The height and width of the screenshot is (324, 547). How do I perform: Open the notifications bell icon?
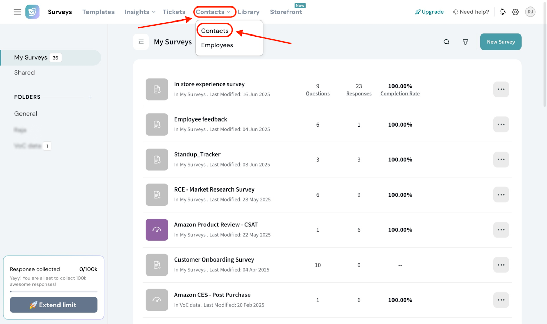(503, 12)
